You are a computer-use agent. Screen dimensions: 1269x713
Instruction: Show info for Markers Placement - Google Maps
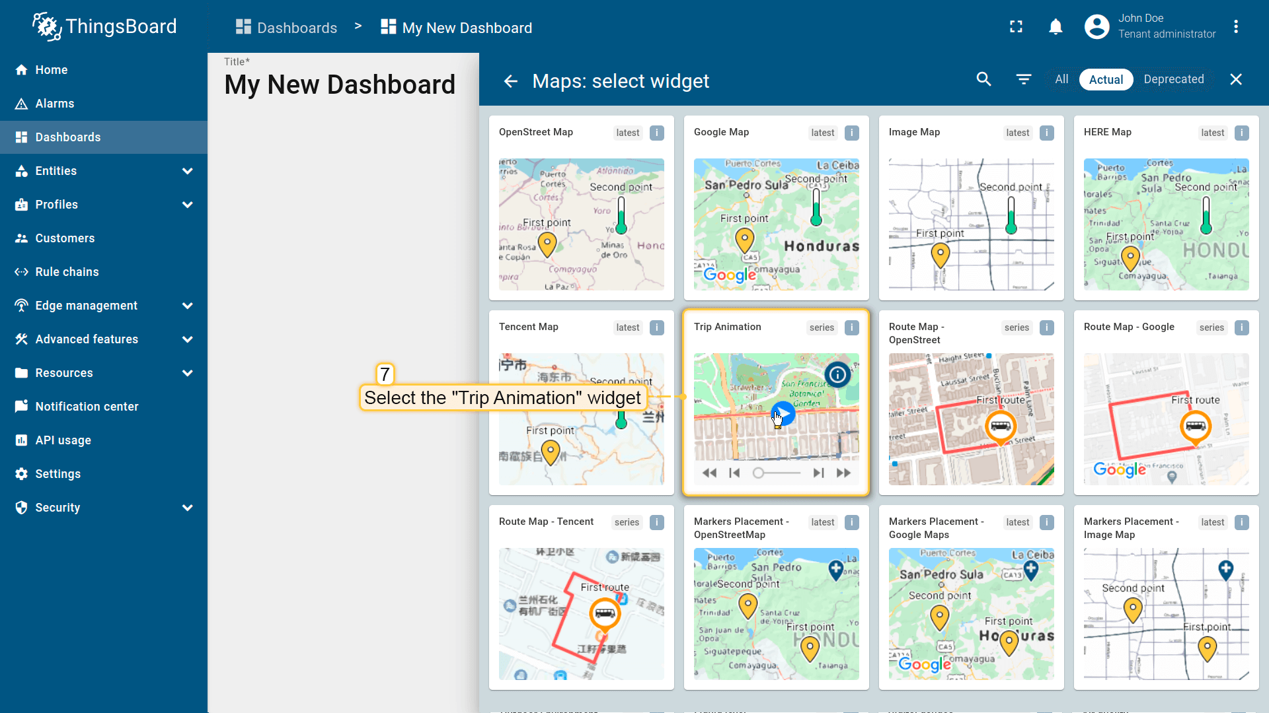pyautogui.click(x=1047, y=522)
